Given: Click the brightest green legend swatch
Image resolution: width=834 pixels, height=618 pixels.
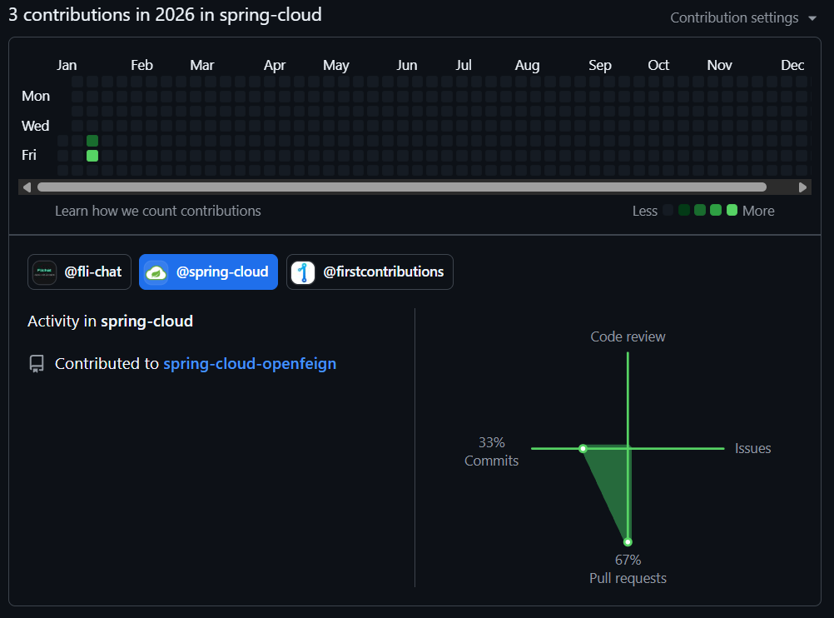Looking at the screenshot, I should 732,210.
